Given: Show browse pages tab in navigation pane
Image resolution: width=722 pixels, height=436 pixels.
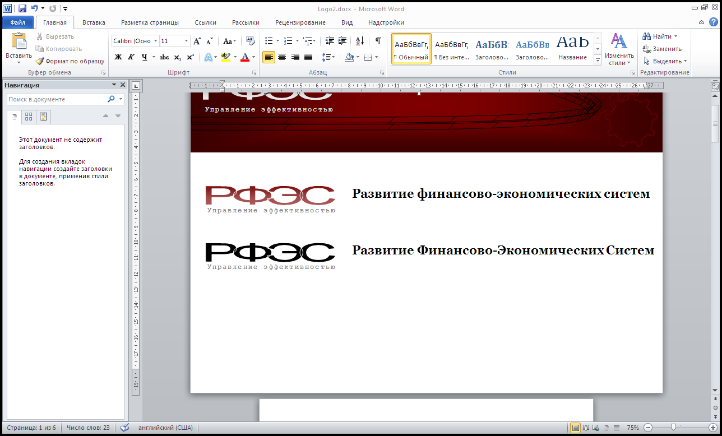Looking at the screenshot, I should coord(29,117).
